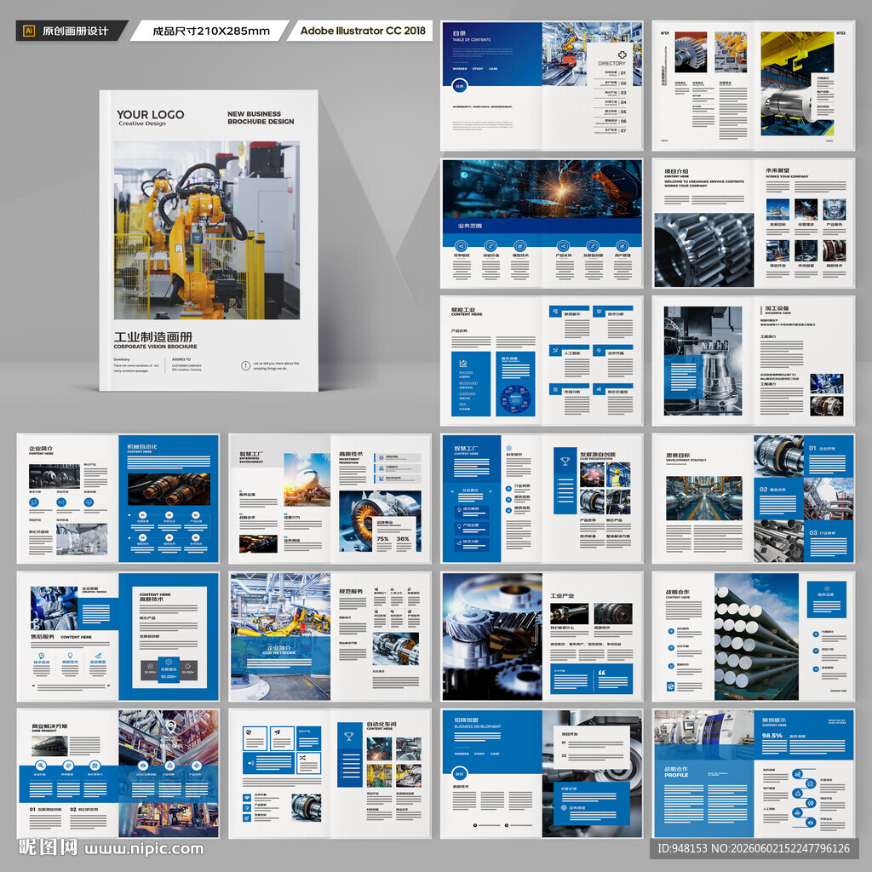Click the 目录 TABLE OF CONTENTS heading
872x872 pixels.
coord(471,36)
